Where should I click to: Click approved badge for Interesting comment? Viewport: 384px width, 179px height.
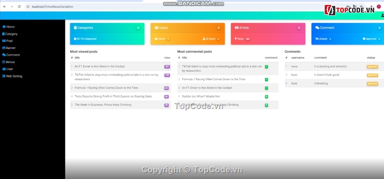click(x=372, y=83)
